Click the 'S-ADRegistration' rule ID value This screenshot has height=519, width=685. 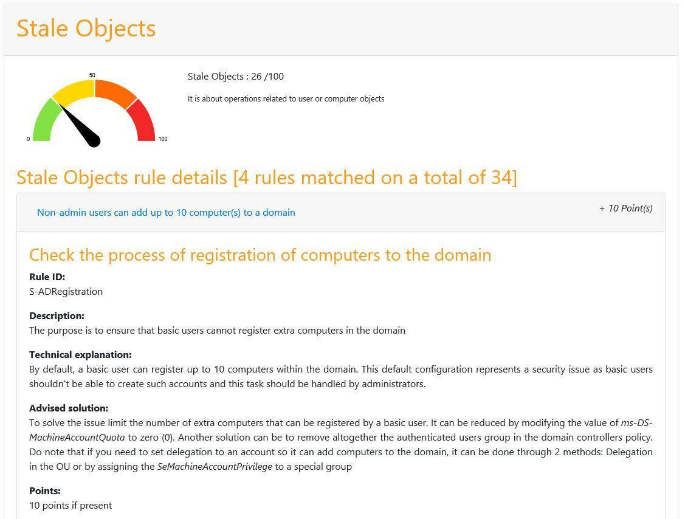click(x=66, y=292)
